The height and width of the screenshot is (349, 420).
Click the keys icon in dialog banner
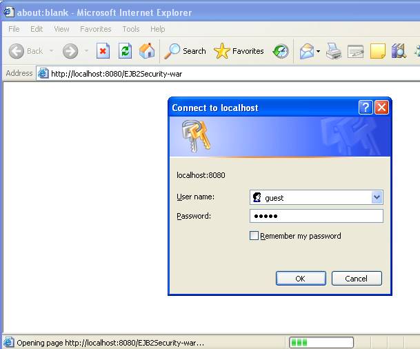(x=196, y=136)
